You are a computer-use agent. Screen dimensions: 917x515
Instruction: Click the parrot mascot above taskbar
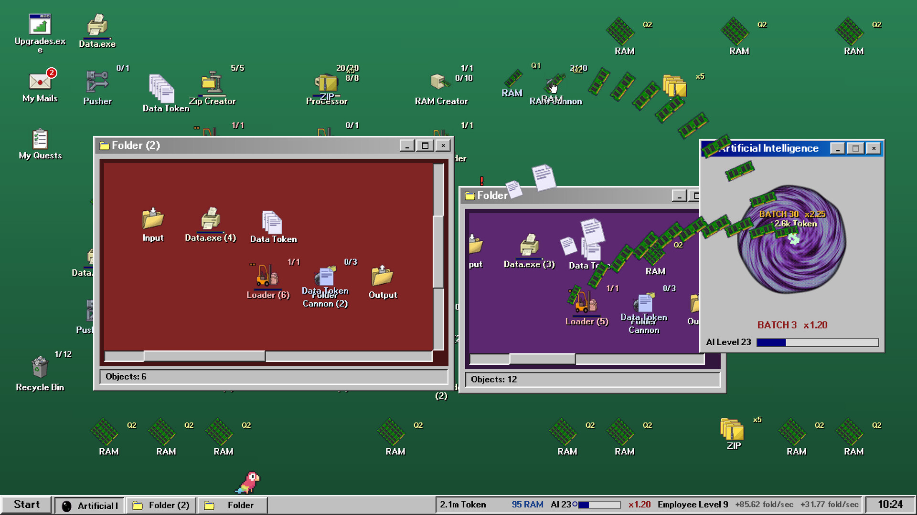tap(248, 483)
